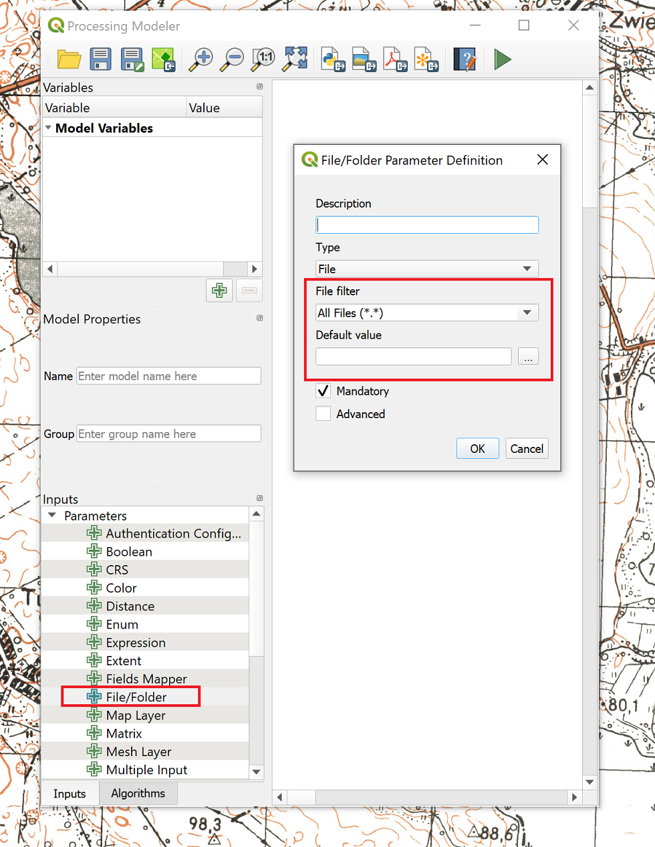
Task: Browse for default value with ellipsis button
Action: tap(528, 357)
